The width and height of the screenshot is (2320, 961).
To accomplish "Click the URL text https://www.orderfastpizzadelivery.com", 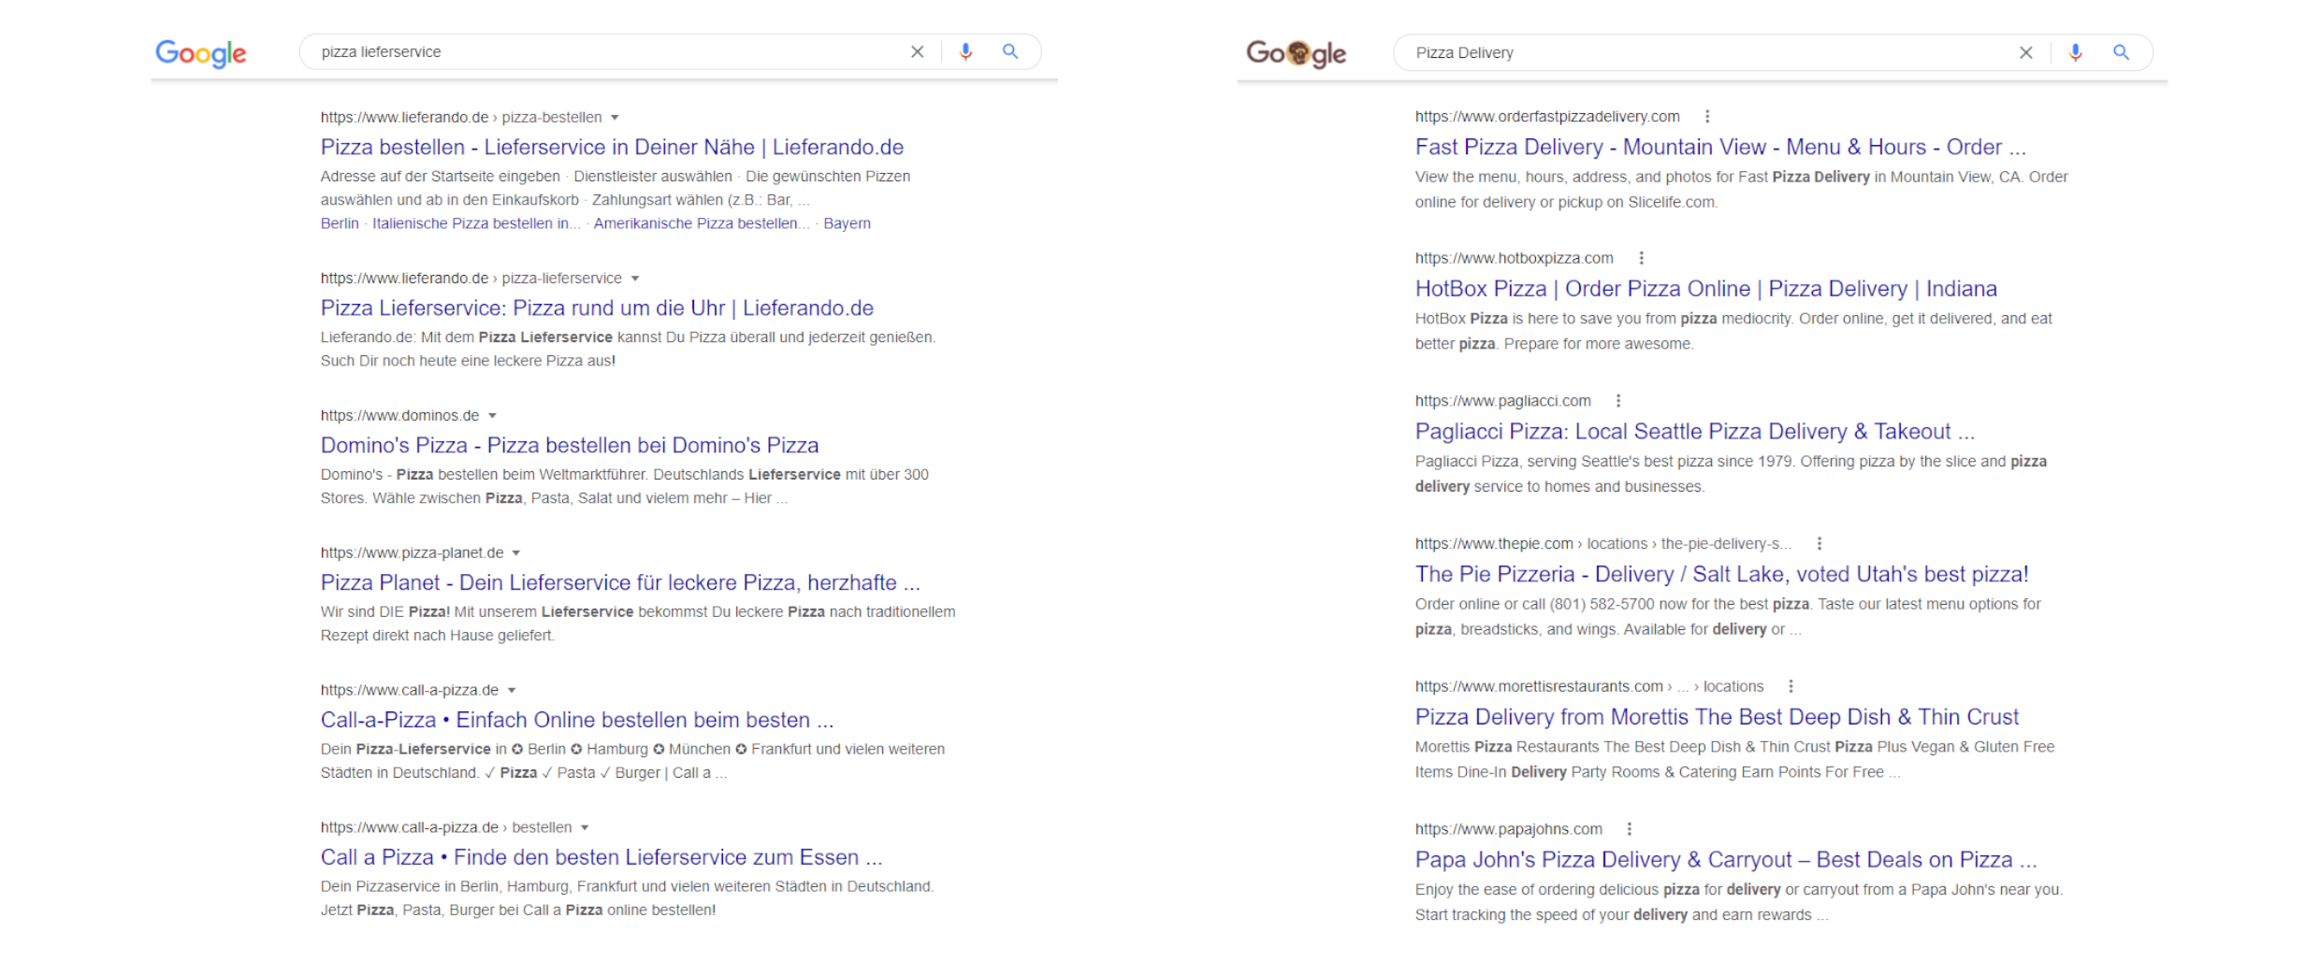I will pos(1547,117).
